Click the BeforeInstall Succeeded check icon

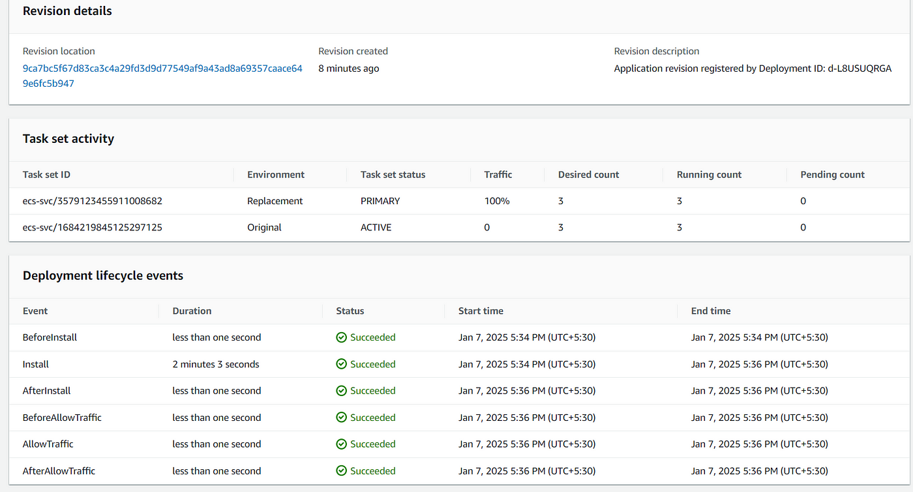tap(341, 337)
